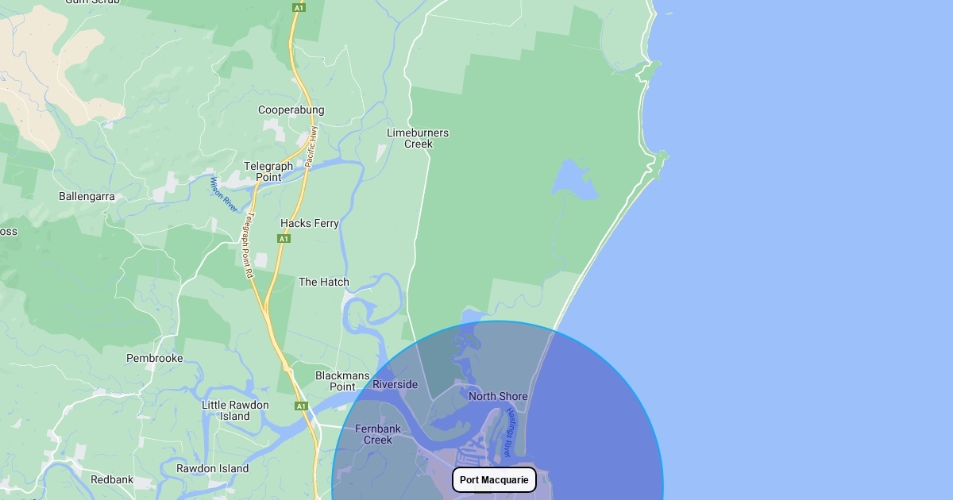This screenshot has width=953, height=500.
Task: Click the A1 shield near Hacks Ferry
Action: [284, 239]
